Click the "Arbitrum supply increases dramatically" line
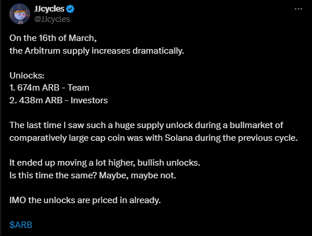This screenshot has width=312, height=236. 96,51
